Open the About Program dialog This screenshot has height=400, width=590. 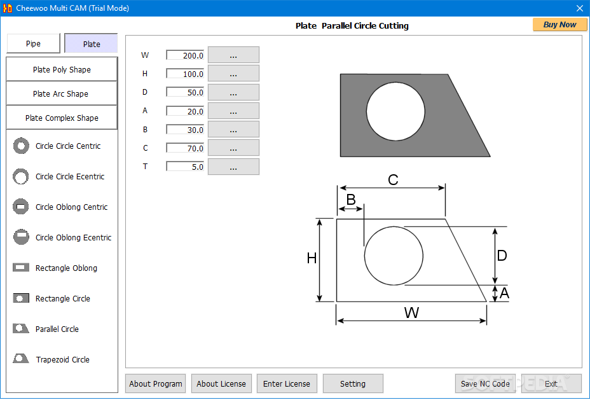(x=155, y=384)
